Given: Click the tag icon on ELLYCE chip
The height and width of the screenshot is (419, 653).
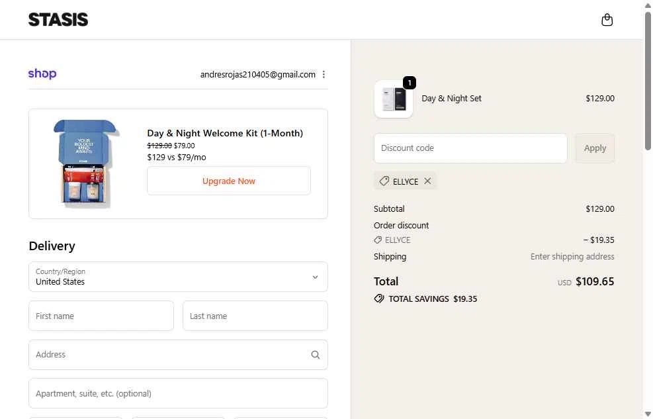Looking at the screenshot, I should (384, 181).
